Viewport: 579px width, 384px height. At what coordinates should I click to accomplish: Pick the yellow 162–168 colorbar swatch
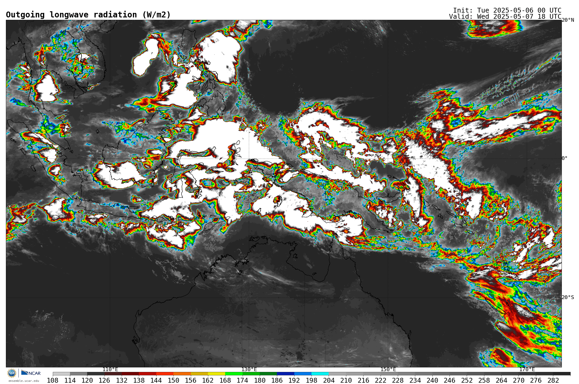[x=217, y=374]
